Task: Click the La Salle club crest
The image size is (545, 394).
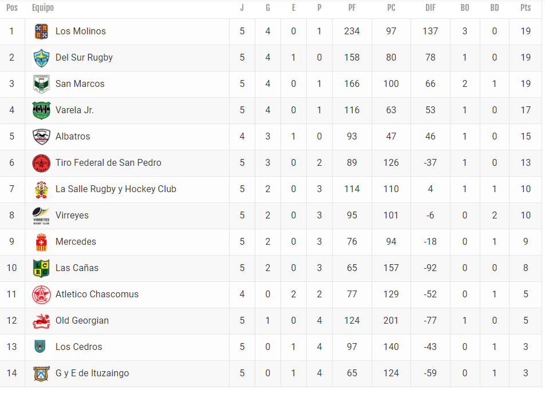Action: (x=41, y=189)
